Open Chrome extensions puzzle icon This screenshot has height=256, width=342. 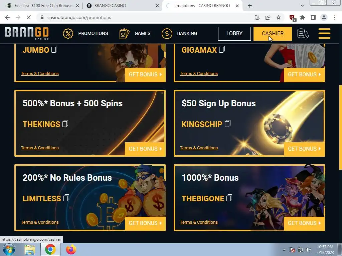coord(303,17)
